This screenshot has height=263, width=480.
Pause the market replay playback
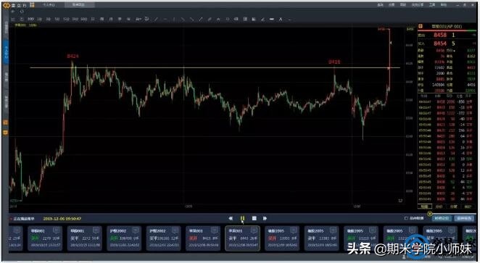tap(242, 218)
